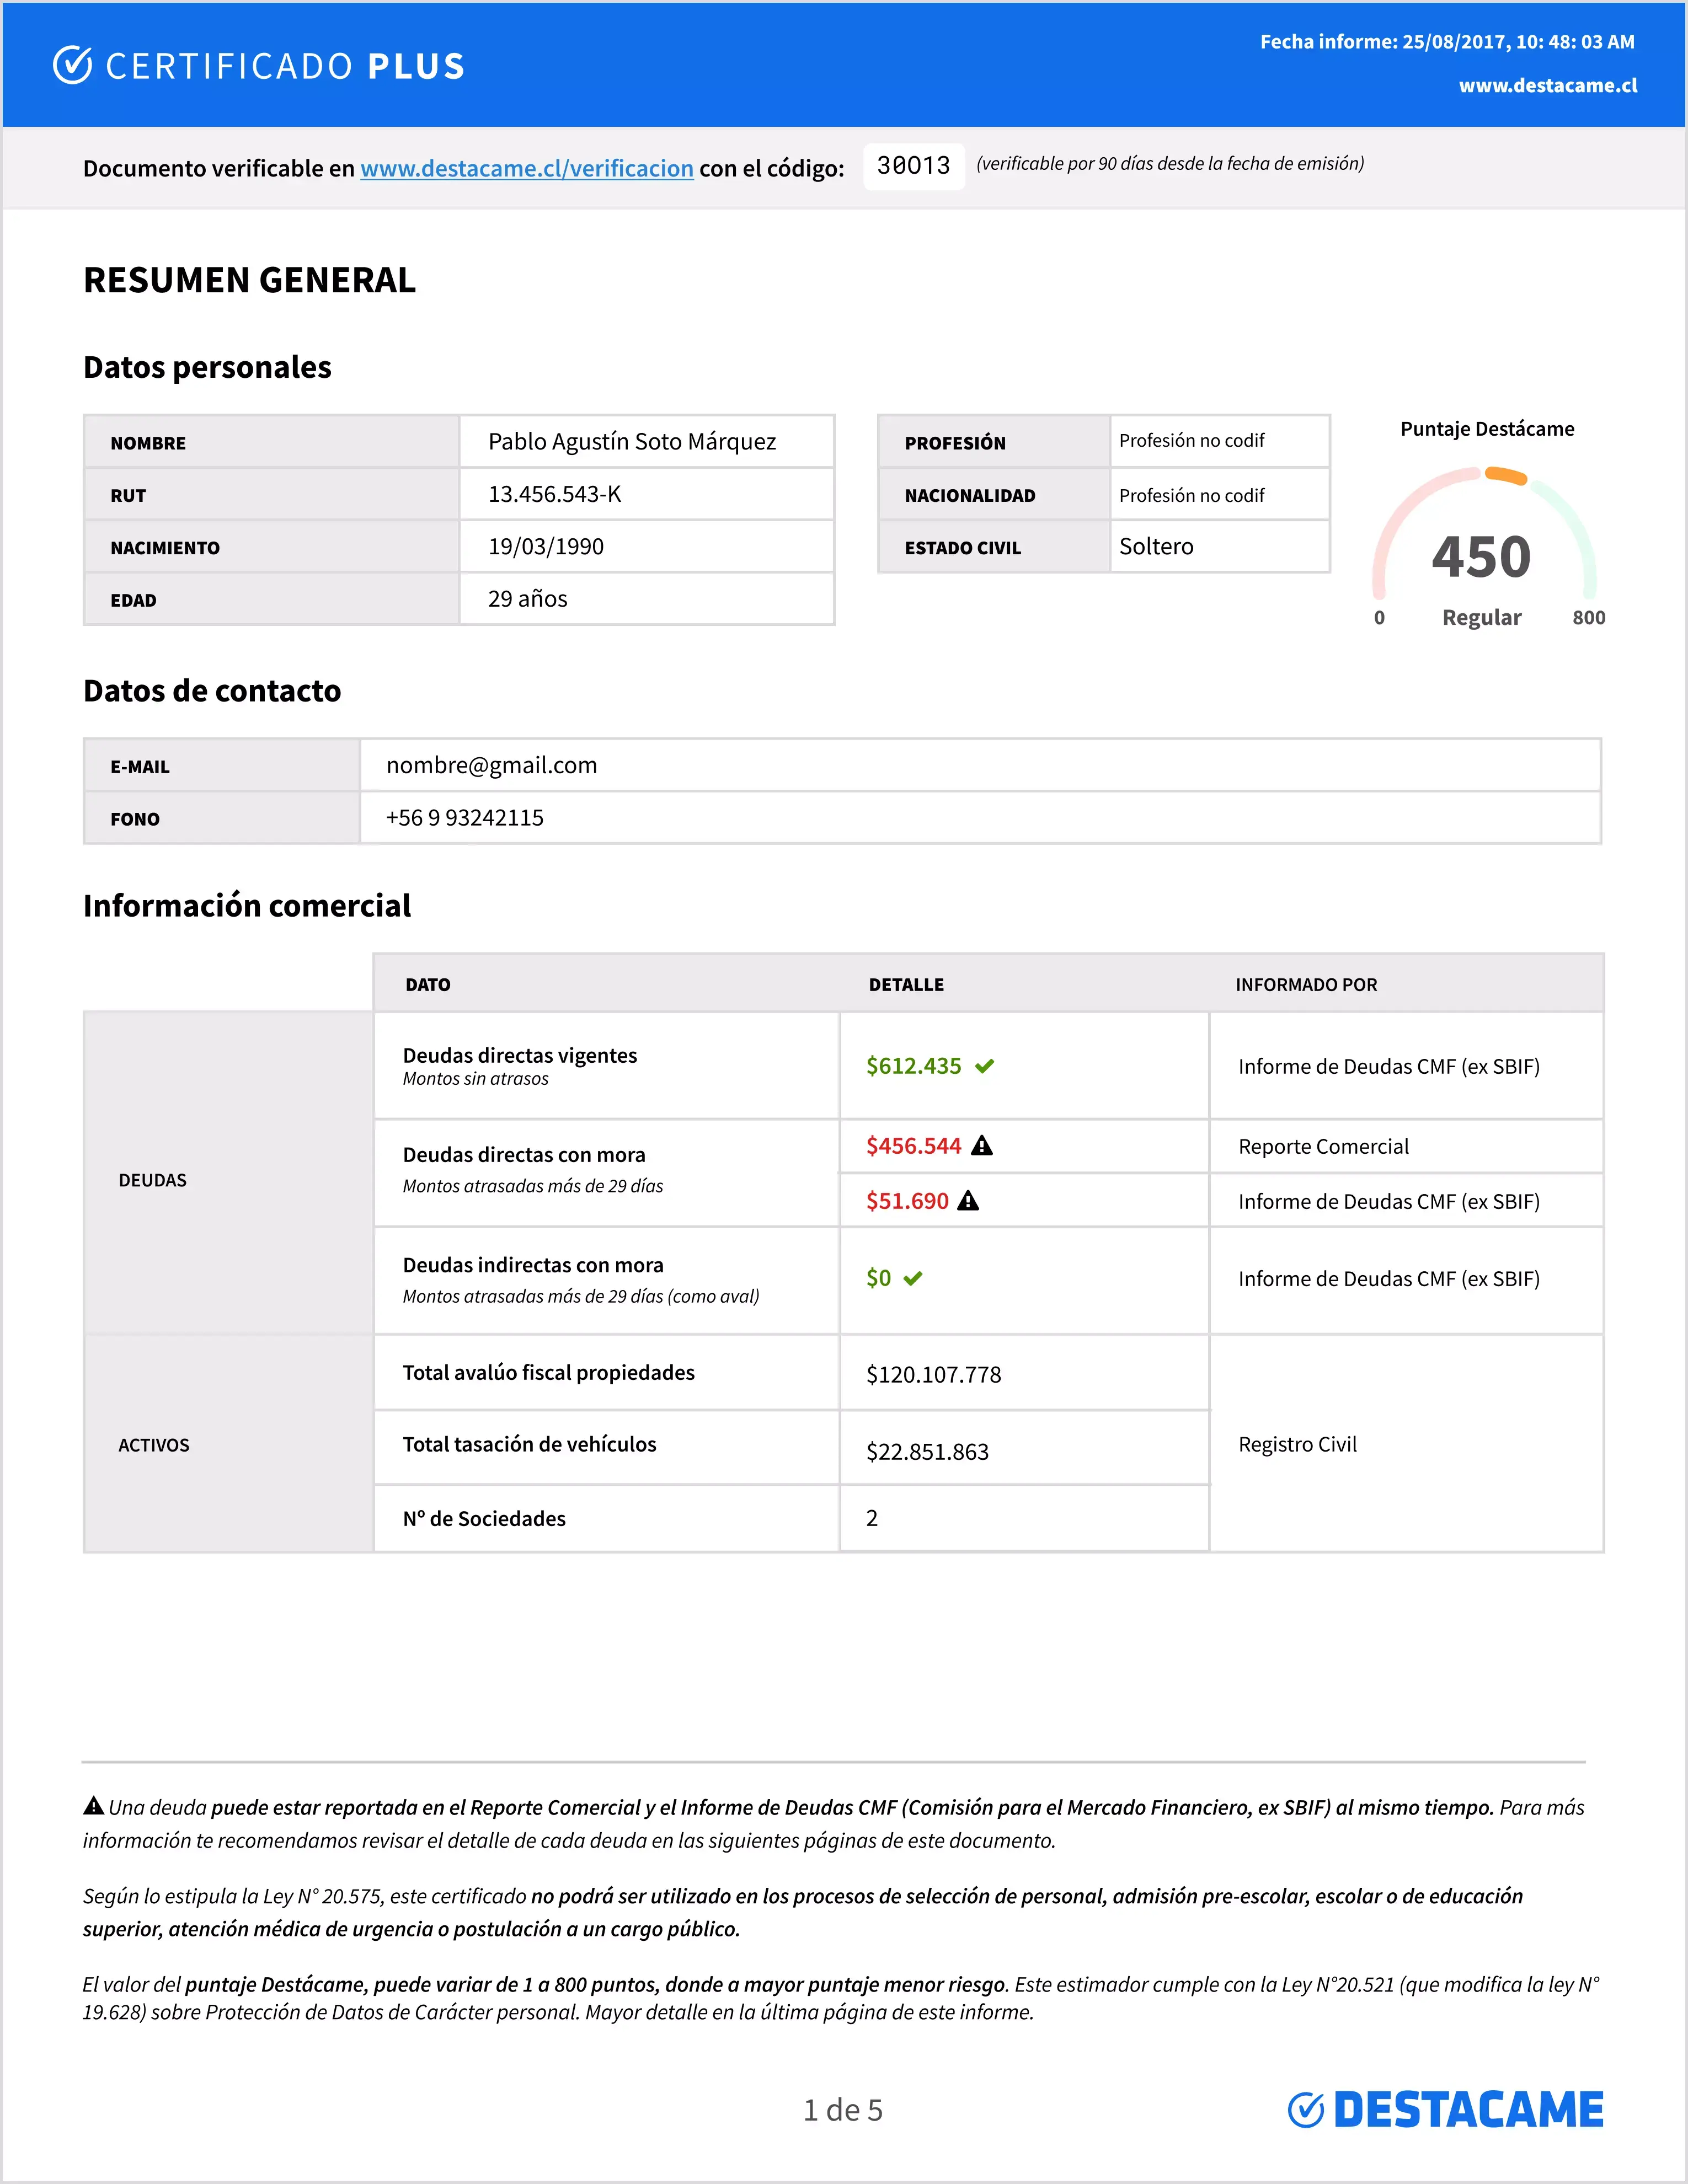The width and height of the screenshot is (1688, 2184).
Task: Select the 'Soltero' civil status value
Action: coord(1156,546)
